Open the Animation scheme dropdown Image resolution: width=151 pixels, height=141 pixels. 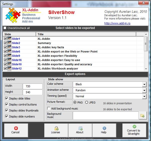click(144, 90)
